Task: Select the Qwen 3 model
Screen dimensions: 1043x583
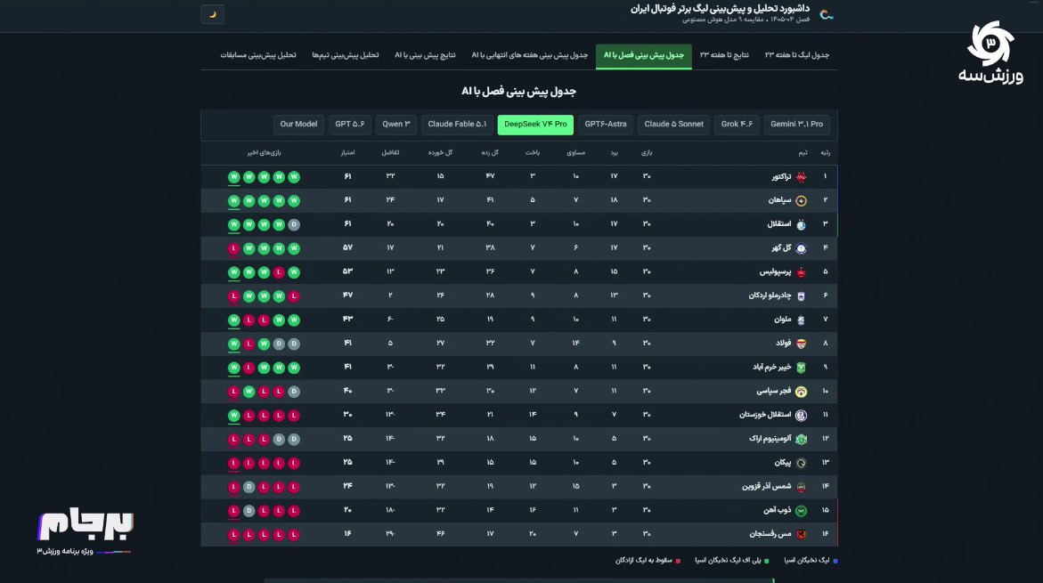Action: [395, 125]
